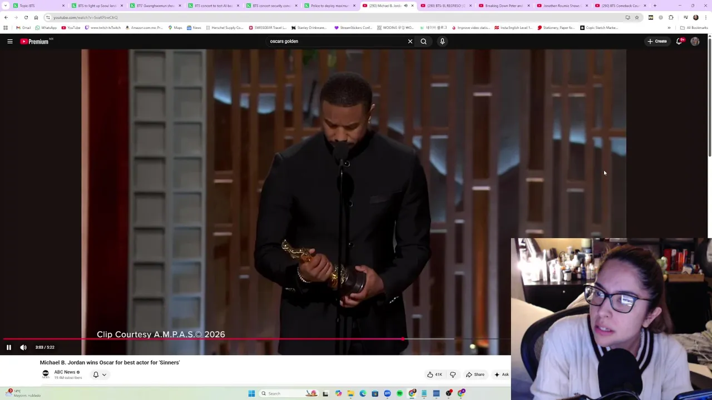This screenshot has width=712, height=400.
Task: Switch to 'Police to deploy maximum' tab
Action: pyautogui.click(x=329, y=6)
